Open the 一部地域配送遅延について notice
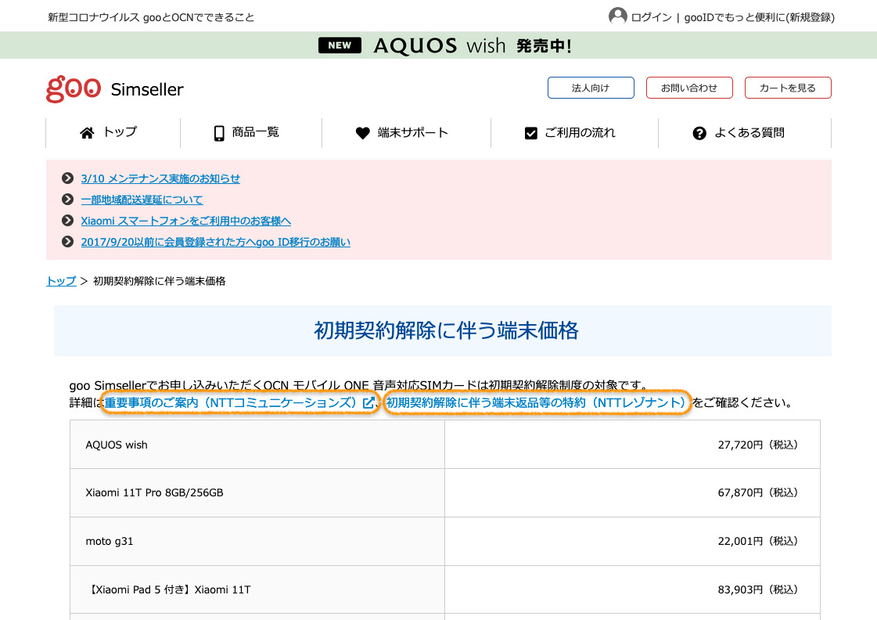 tap(142, 200)
